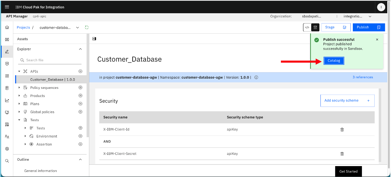The image size is (391, 177).
Task: Switch to source code view toggle
Action: pyautogui.click(x=307, y=27)
